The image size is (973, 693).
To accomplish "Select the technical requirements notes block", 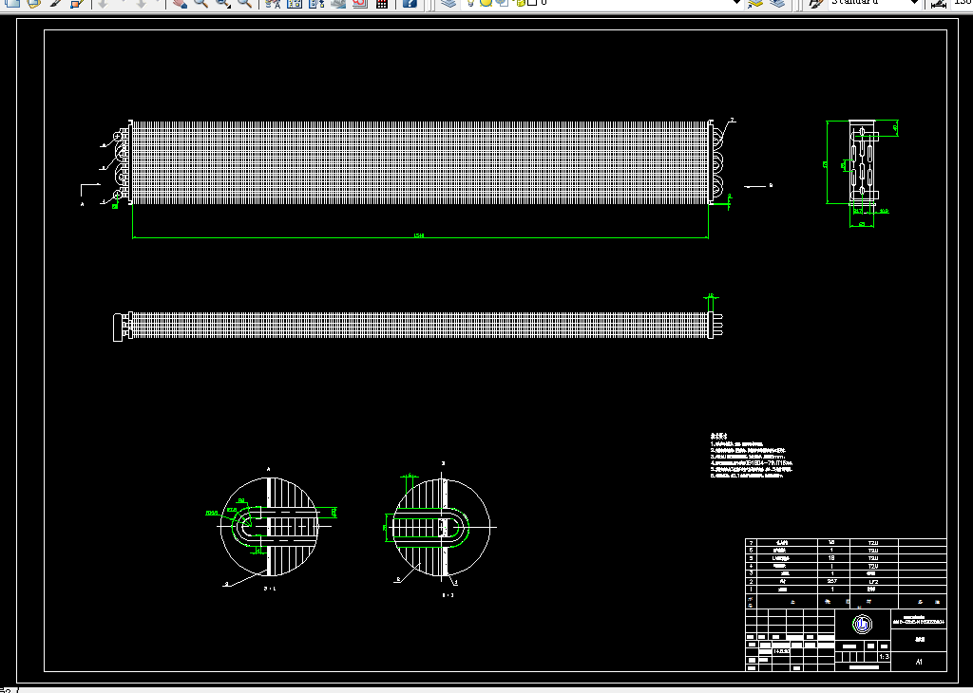I will coord(751,457).
